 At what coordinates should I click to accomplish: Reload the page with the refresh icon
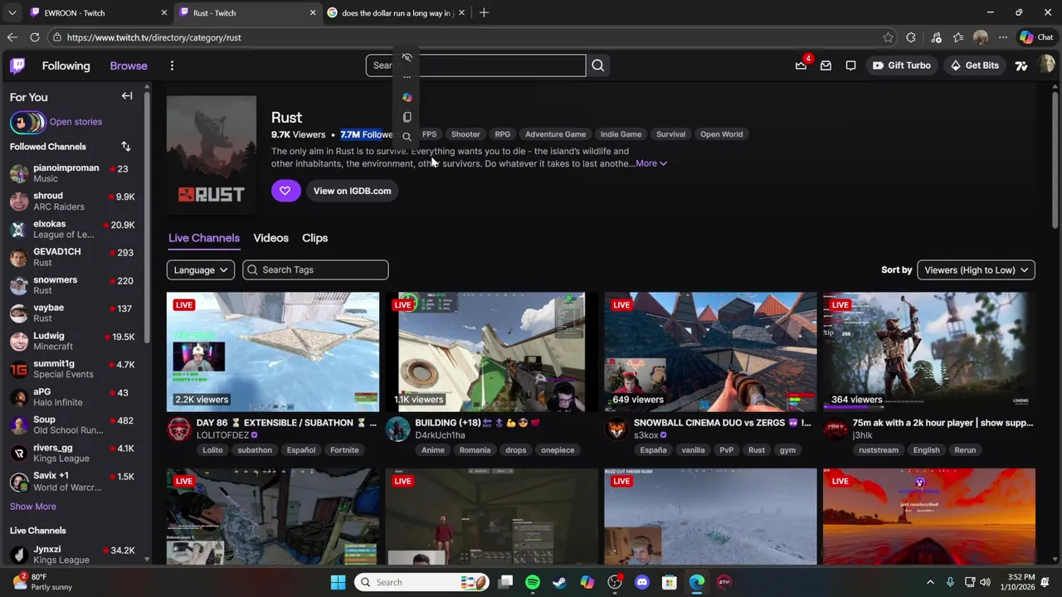[x=35, y=37]
